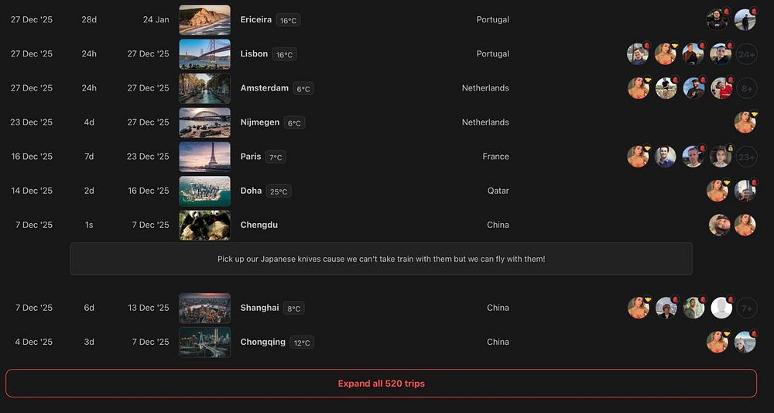Click the rightmost avatar in Chongqing row
774x413 pixels.
[745, 342]
